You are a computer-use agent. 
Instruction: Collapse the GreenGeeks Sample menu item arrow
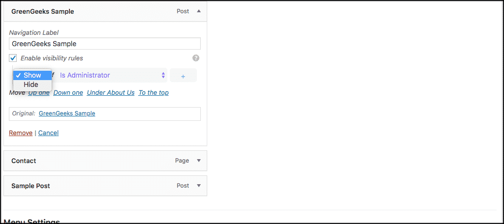click(199, 11)
